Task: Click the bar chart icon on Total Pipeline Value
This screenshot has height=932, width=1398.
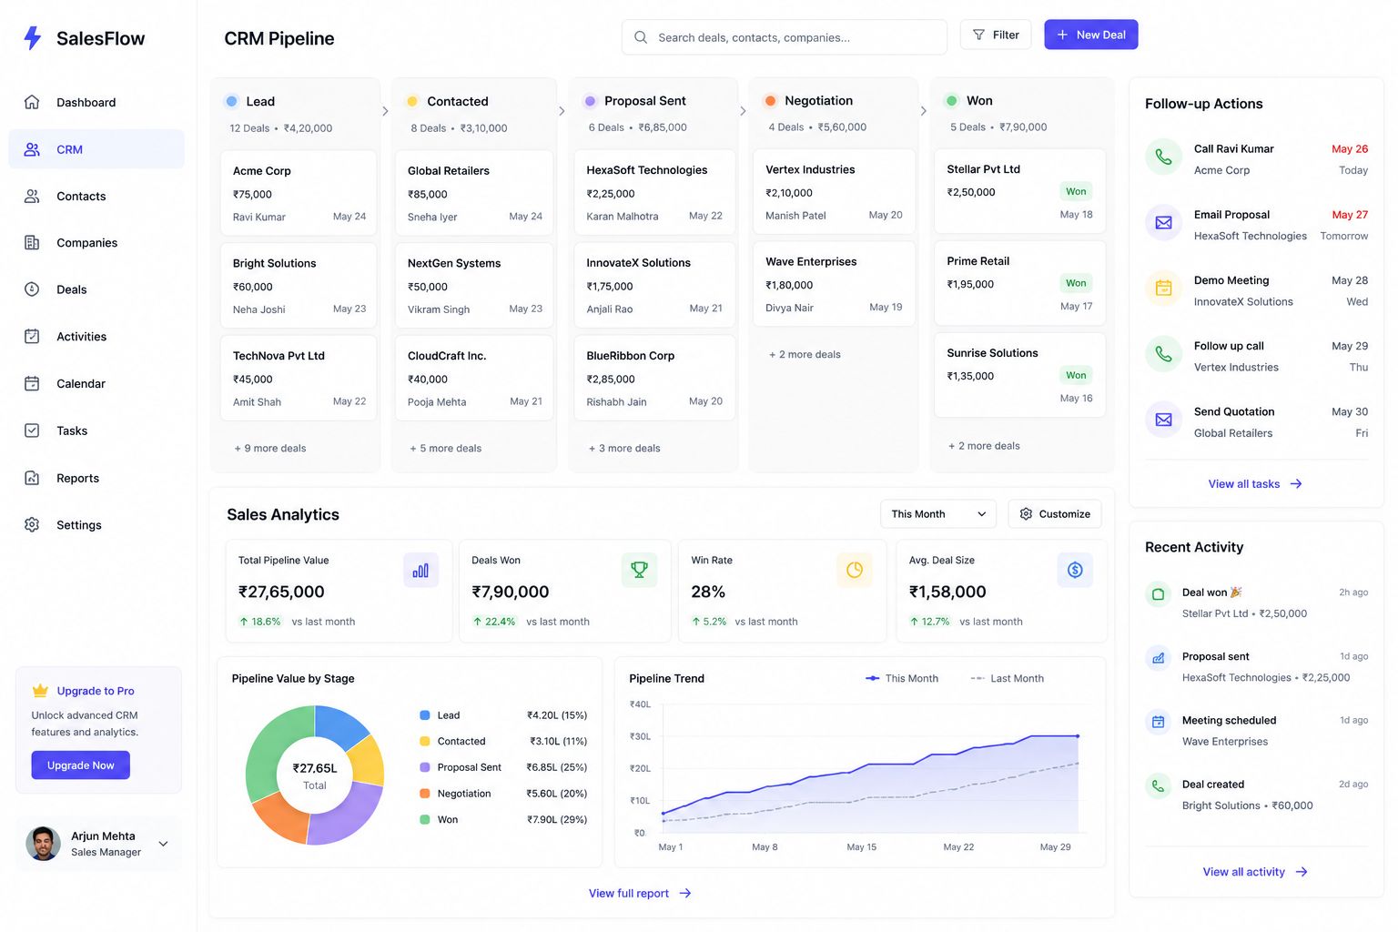Action: pos(420,571)
